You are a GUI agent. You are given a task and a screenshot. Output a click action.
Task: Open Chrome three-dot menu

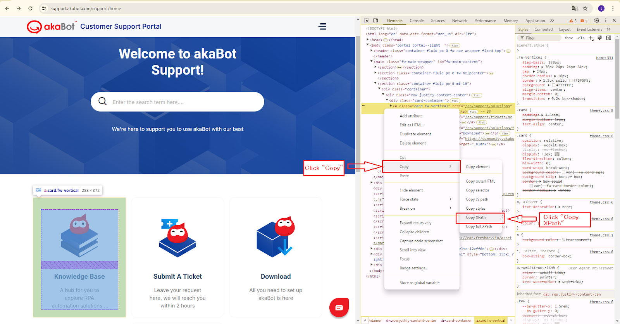tap(613, 8)
